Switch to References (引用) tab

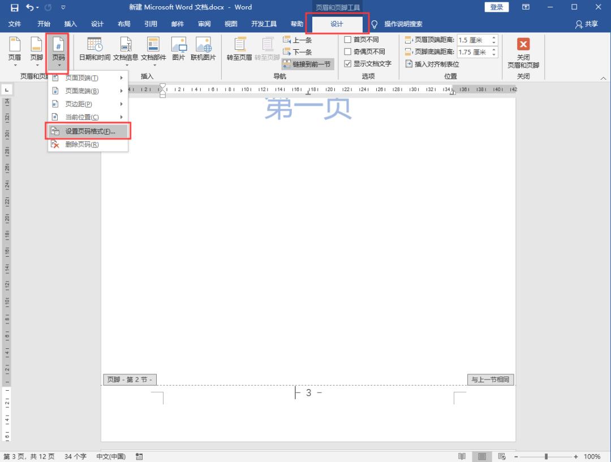click(x=151, y=24)
